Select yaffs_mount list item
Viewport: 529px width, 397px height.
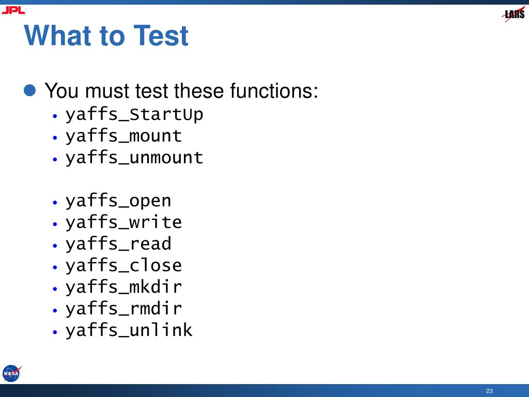[x=124, y=136]
